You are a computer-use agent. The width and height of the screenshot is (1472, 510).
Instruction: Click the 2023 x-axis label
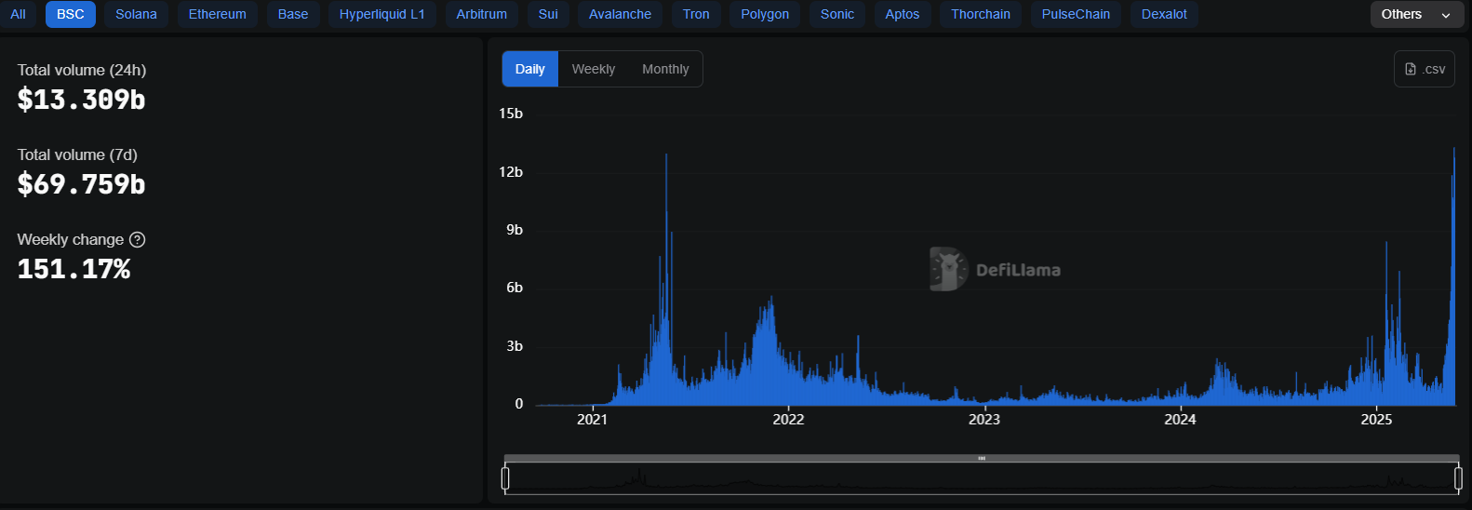pos(984,420)
